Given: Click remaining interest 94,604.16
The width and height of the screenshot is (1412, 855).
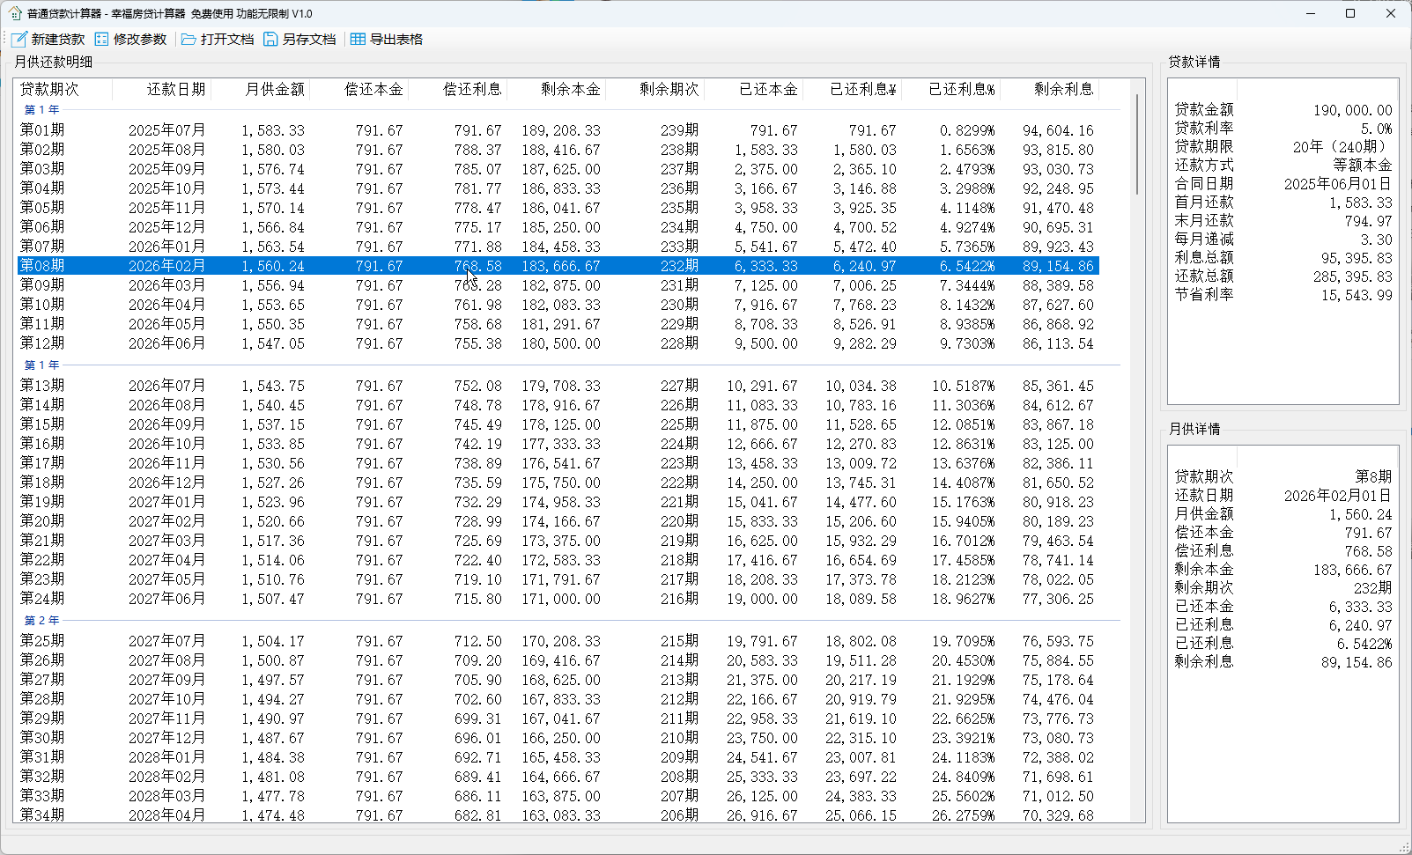Looking at the screenshot, I should coord(1058,129).
